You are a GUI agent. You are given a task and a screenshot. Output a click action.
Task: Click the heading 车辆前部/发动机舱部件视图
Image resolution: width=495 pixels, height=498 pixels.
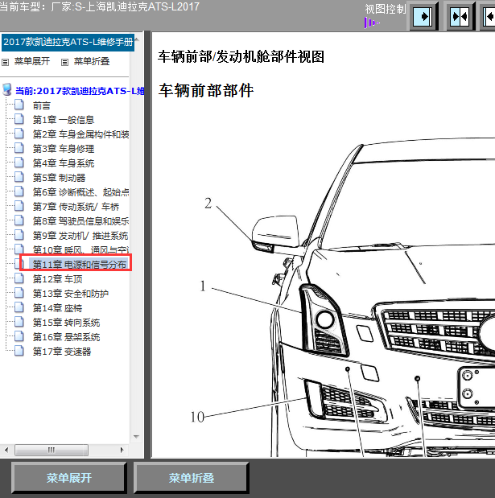point(241,57)
